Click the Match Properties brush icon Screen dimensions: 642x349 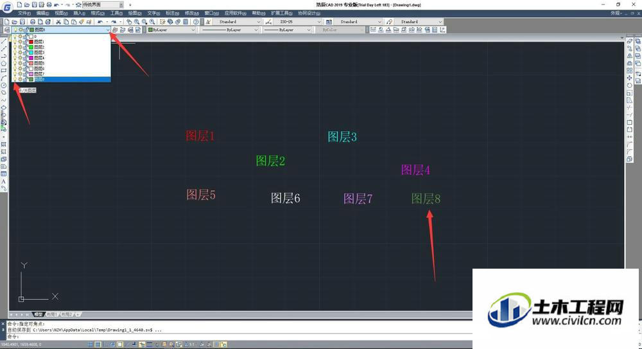coord(82,22)
